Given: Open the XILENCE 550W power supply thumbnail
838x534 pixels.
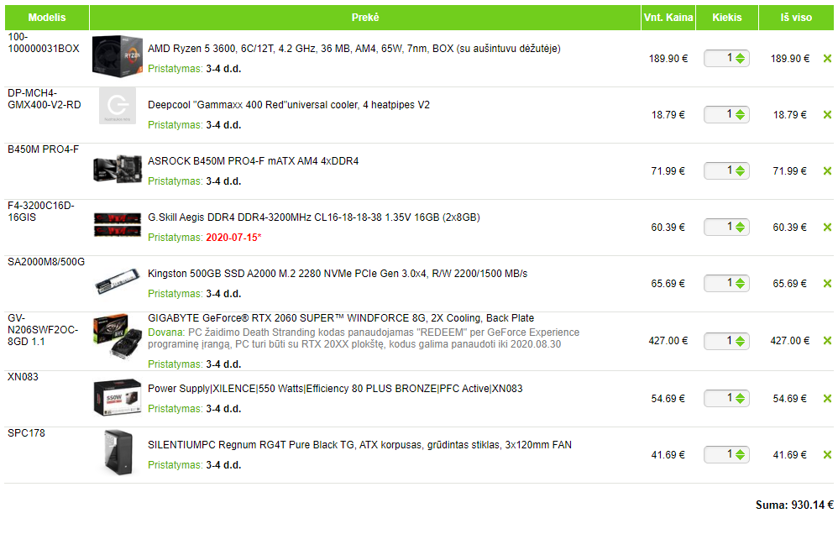Looking at the screenshot, I should 117,398.
